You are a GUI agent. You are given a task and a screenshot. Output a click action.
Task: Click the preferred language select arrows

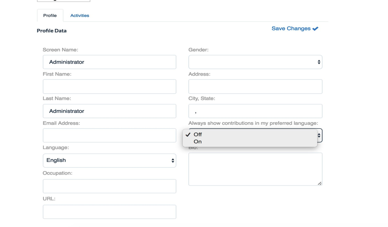tap(319, 135)
